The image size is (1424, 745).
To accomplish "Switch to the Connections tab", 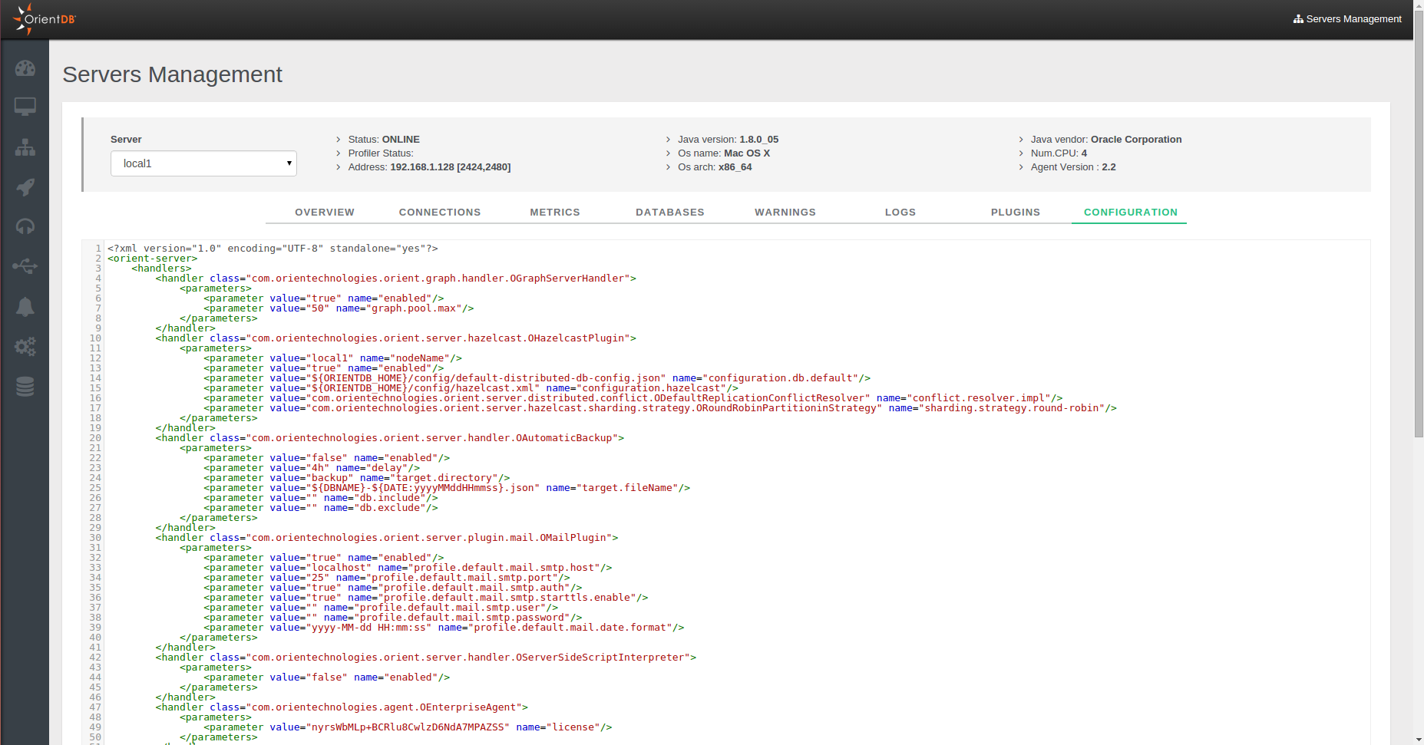I will point(440,213).
